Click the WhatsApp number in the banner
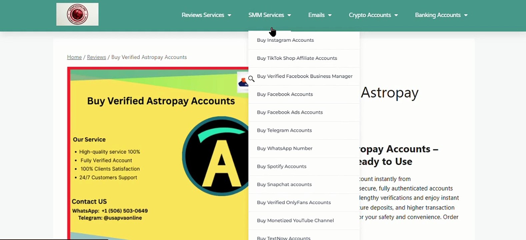The image size is (526, 240). 125,211
